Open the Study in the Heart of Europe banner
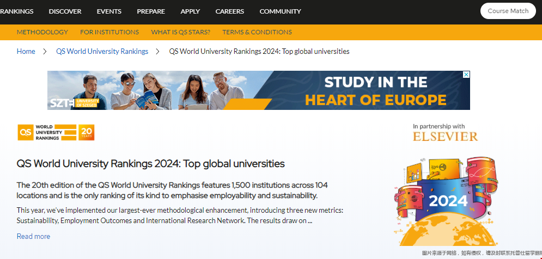 tap(259, 90)
